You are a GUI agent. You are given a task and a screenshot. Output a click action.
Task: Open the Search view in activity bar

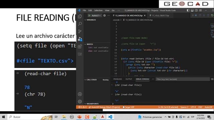tap(80, 24)
